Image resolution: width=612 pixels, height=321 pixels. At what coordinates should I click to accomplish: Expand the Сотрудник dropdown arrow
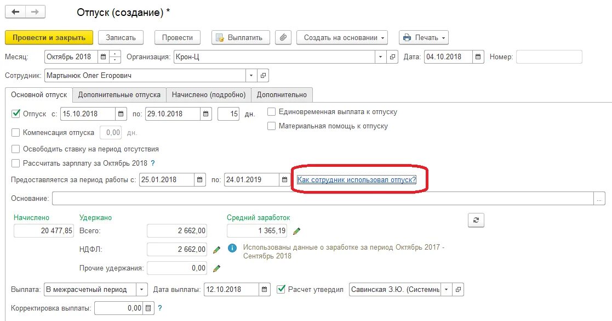tap(251, 76)
